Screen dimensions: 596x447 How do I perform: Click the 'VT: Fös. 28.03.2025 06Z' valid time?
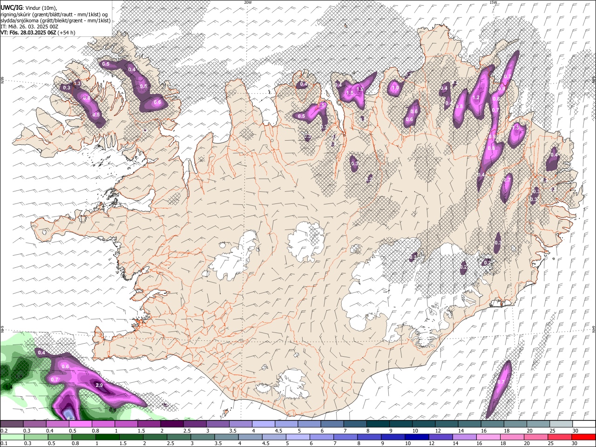28,33
